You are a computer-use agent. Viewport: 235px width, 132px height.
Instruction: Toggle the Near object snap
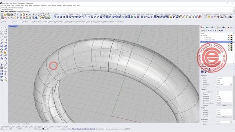click(6, 127)
